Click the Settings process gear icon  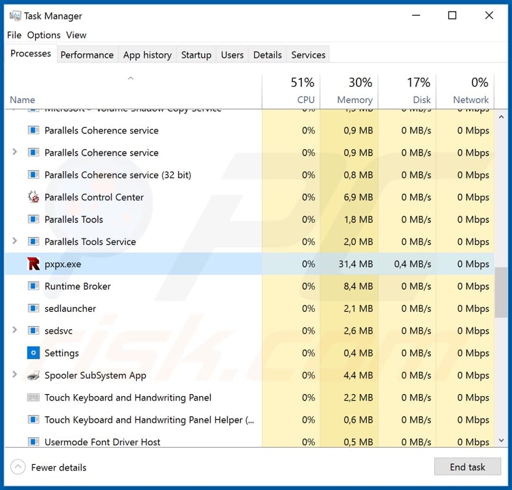coord(33,353)
